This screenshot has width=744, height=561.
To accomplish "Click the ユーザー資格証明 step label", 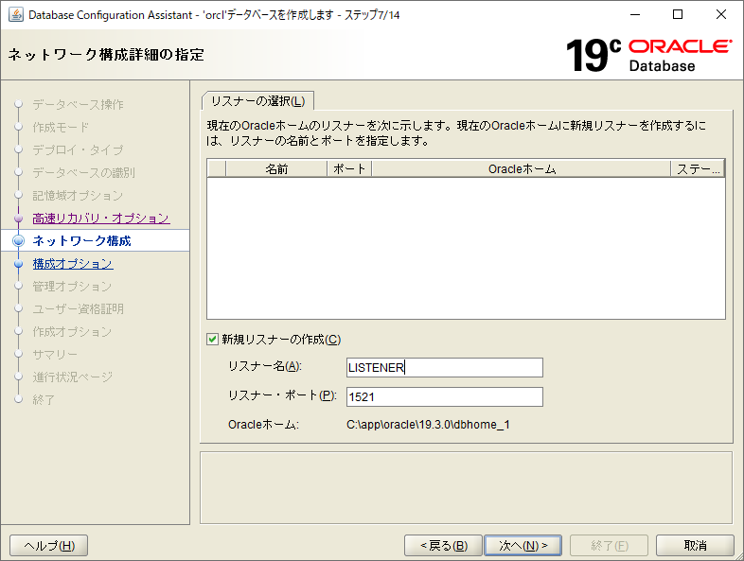I will coord(78,309).
